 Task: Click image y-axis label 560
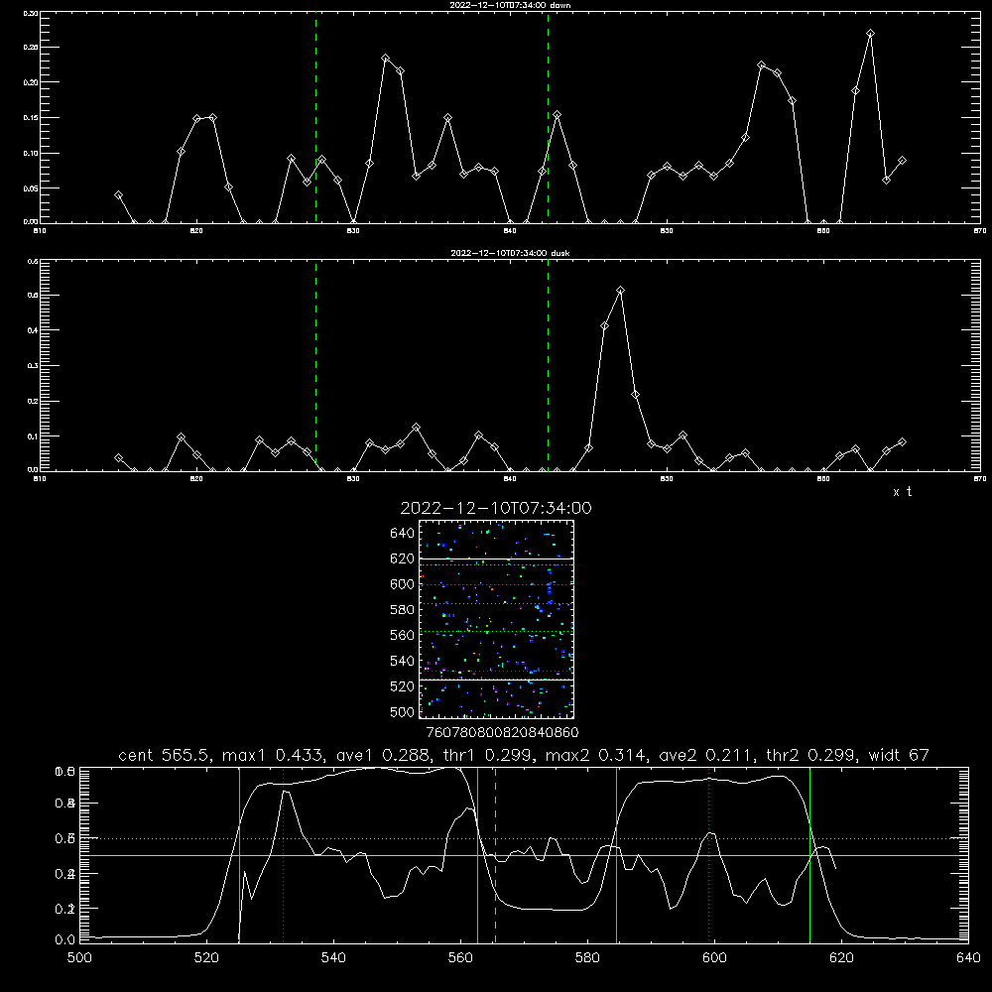(403, 635)
